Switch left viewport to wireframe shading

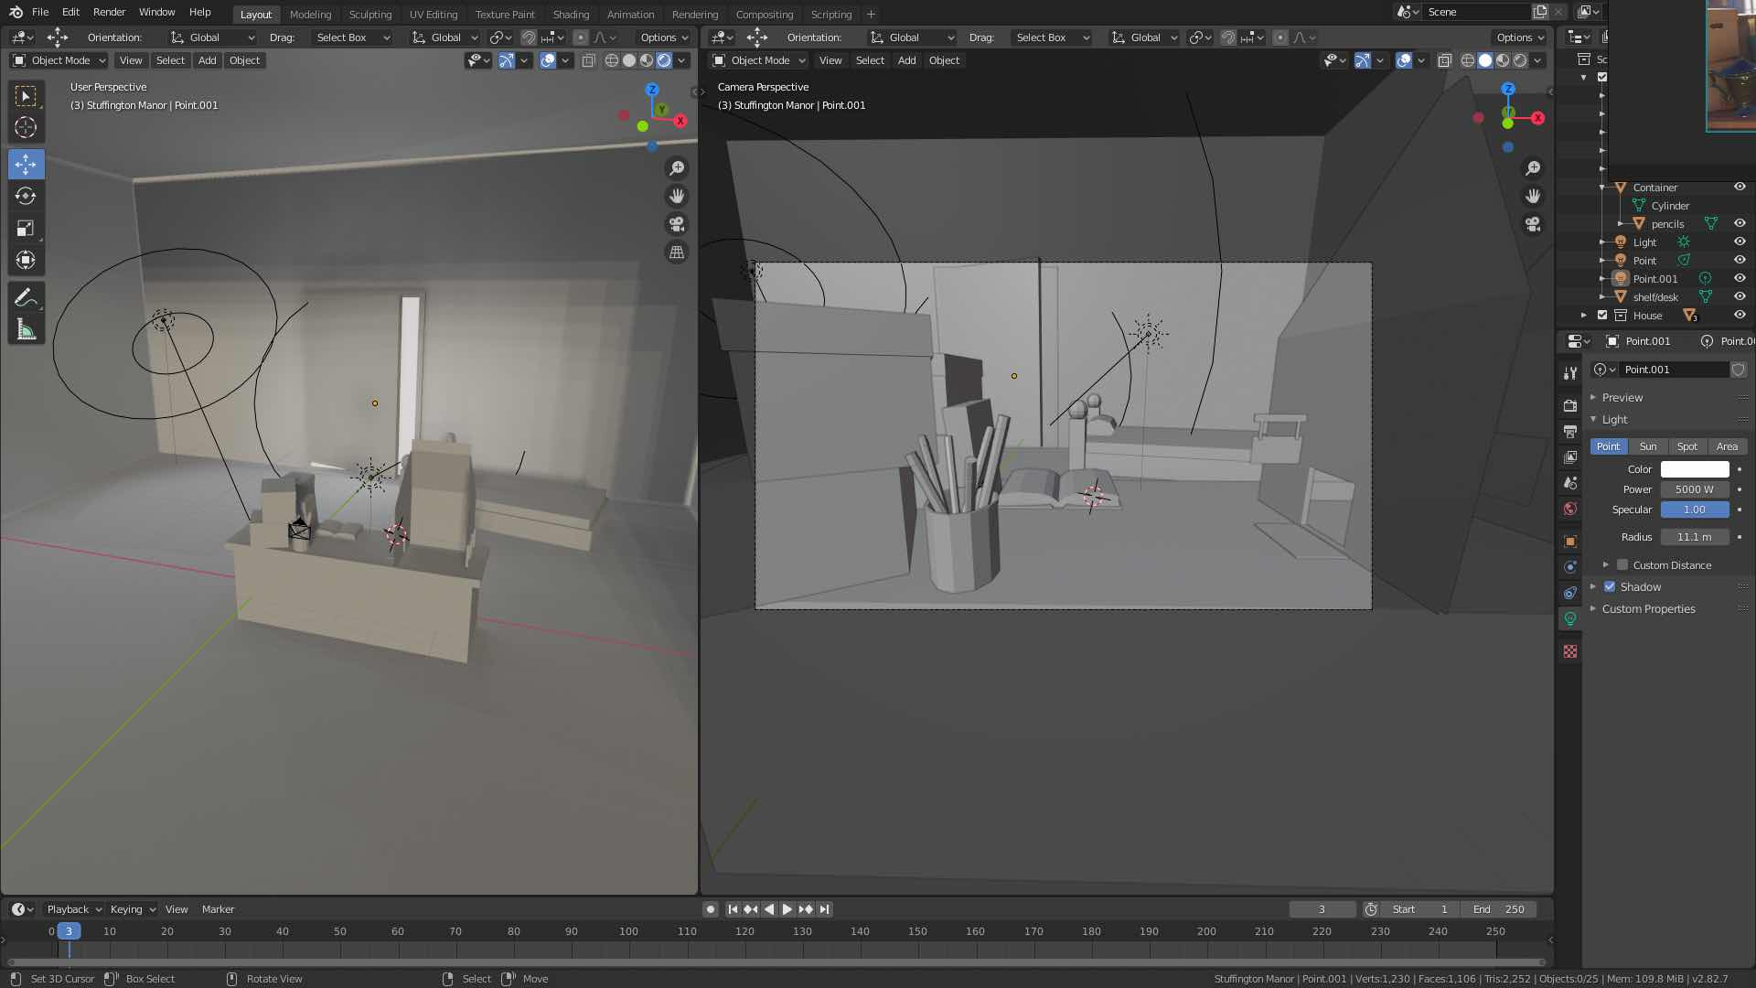coord(612,60)
